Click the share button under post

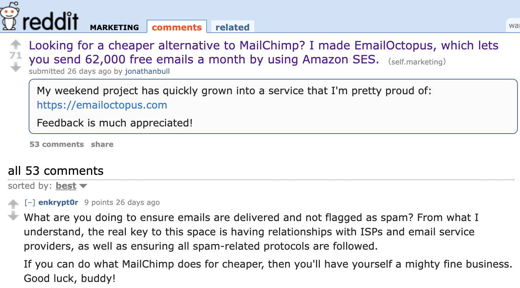(102, 144)
